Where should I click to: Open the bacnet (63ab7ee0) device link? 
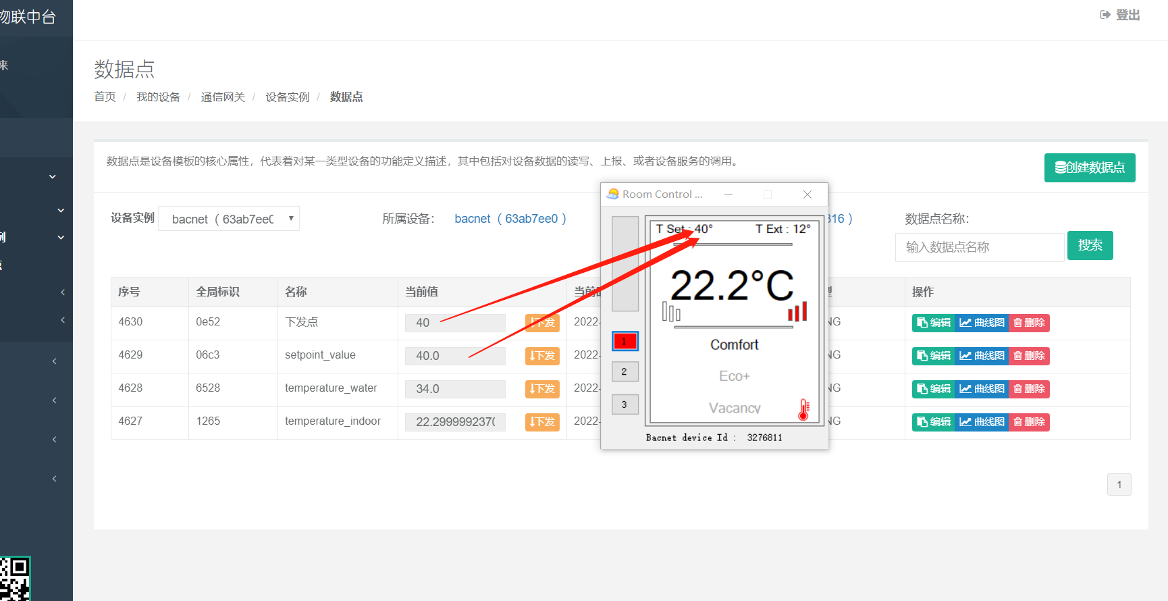tap(510, 219)
